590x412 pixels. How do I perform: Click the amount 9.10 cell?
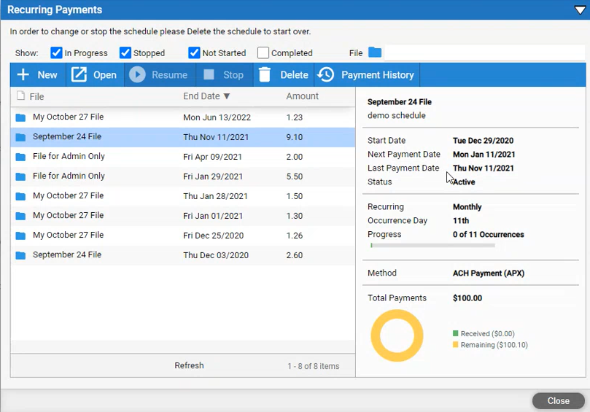294,137
